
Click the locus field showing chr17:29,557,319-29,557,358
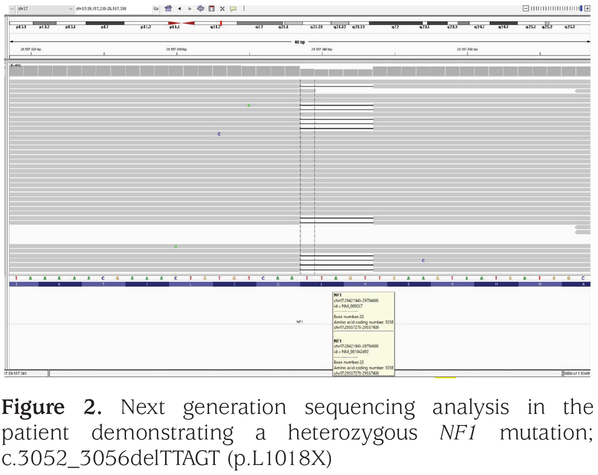pos(114,8)
